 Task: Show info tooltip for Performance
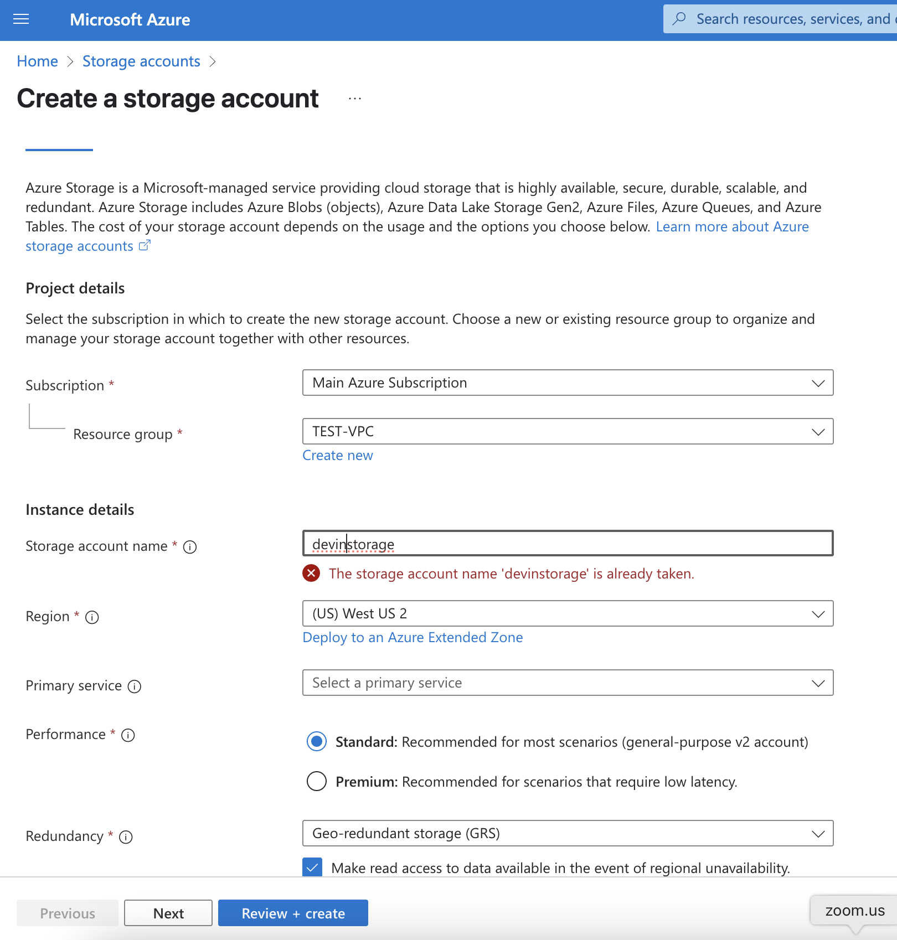[128, 735]
